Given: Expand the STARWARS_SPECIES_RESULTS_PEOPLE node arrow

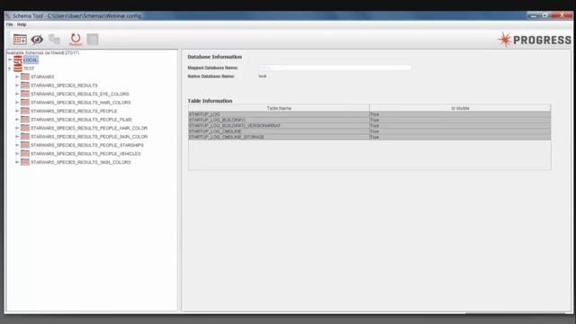Looking at the screenshot, I should point(17,111).
